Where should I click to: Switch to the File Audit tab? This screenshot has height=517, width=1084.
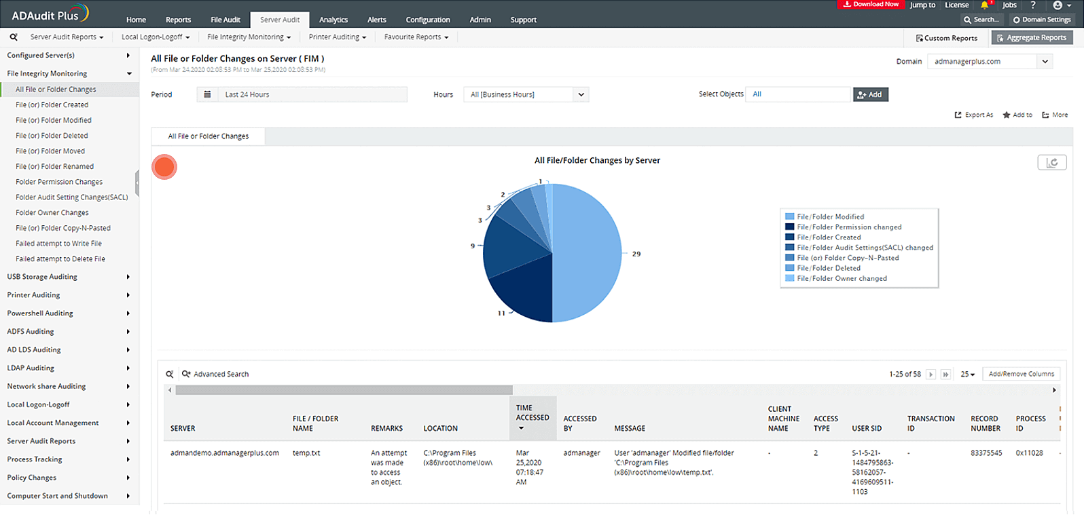[225, 20]
